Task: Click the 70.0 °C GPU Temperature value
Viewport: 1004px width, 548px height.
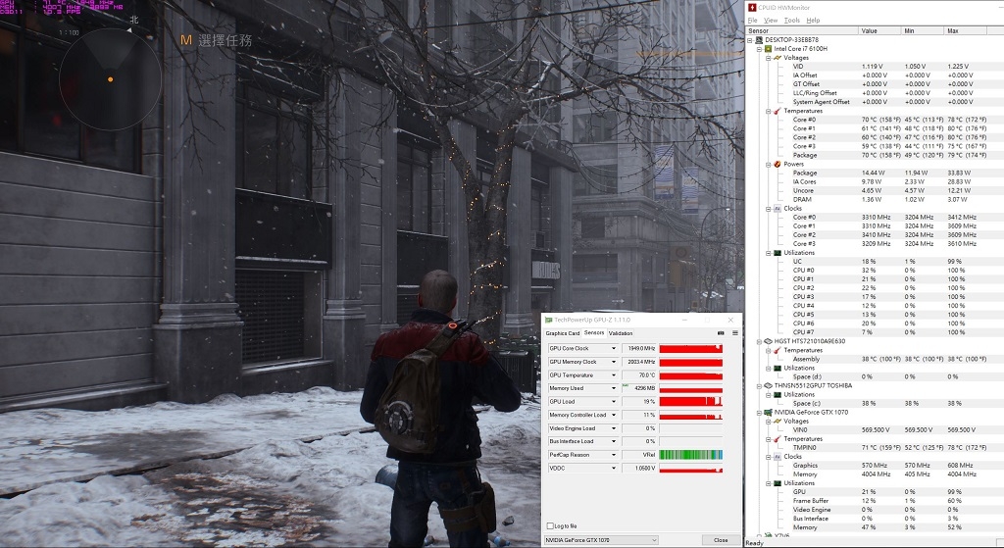Action: pos(639,375)
